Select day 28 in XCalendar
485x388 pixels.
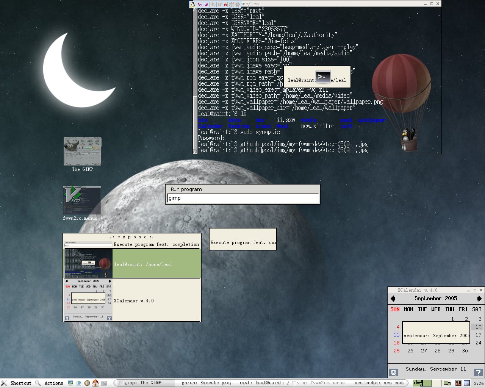point(438,351)
